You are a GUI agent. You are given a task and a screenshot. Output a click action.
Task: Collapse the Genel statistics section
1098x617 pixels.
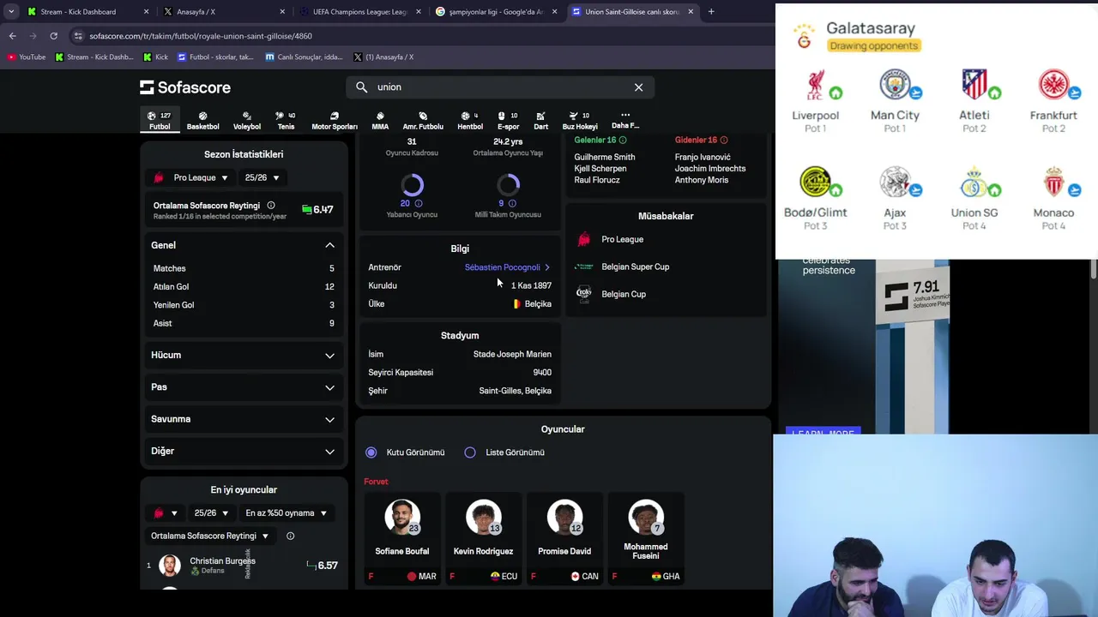pos(244,245)
